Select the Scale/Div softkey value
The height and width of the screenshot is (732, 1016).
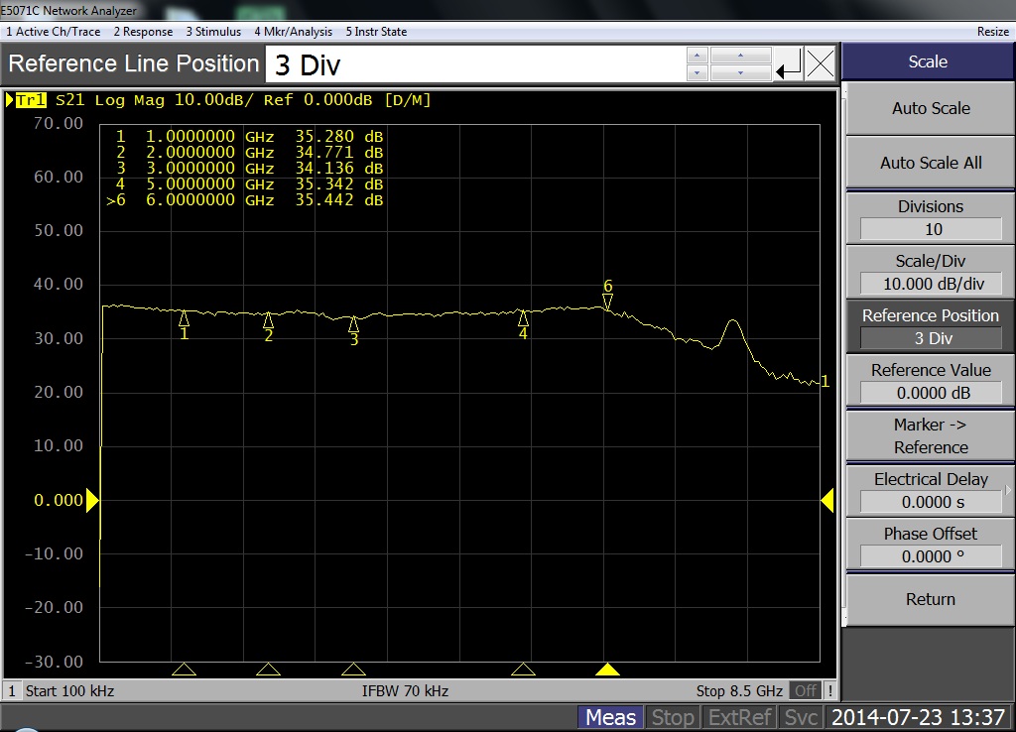coord(930,284)
